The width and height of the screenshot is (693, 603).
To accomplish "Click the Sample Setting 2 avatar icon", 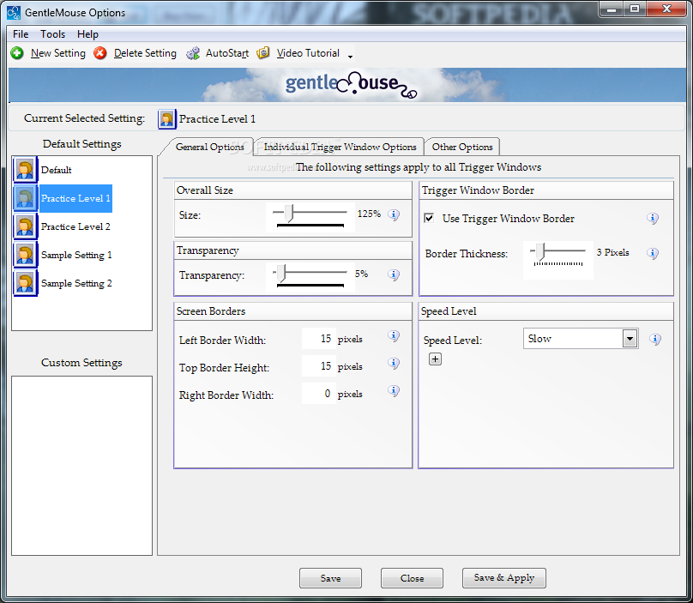I will pos(25,283).
